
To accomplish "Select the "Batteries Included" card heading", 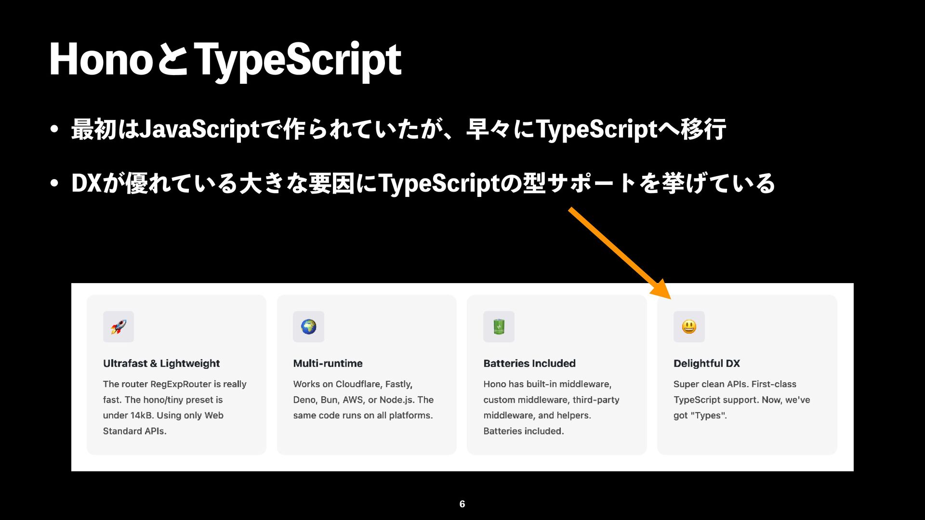I will pyautogui.click(x=529, y=364).
